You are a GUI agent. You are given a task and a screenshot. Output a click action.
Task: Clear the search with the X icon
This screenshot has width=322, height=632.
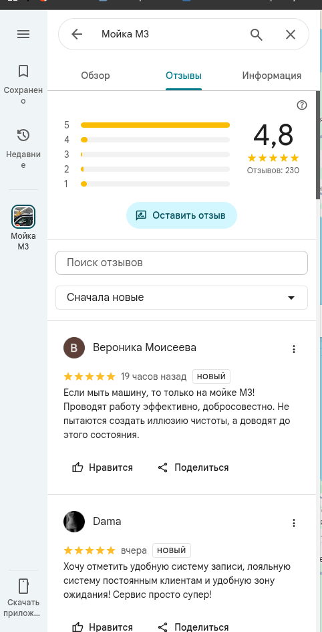(x=291, y=34)
